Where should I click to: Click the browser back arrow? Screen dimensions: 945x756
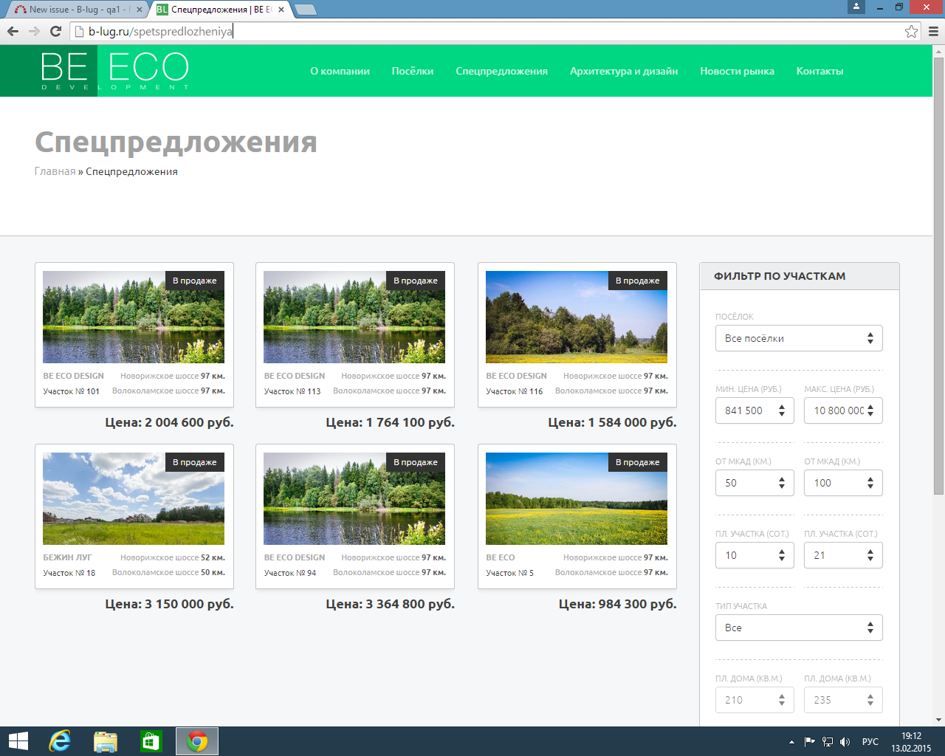(13, 31)
